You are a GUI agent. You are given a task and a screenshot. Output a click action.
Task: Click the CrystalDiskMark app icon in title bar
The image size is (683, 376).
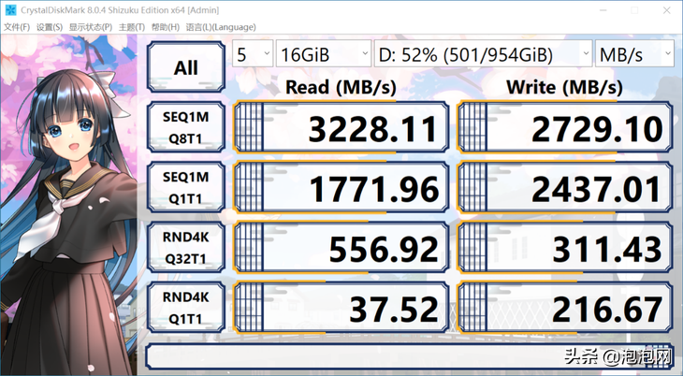click(10, 9)
